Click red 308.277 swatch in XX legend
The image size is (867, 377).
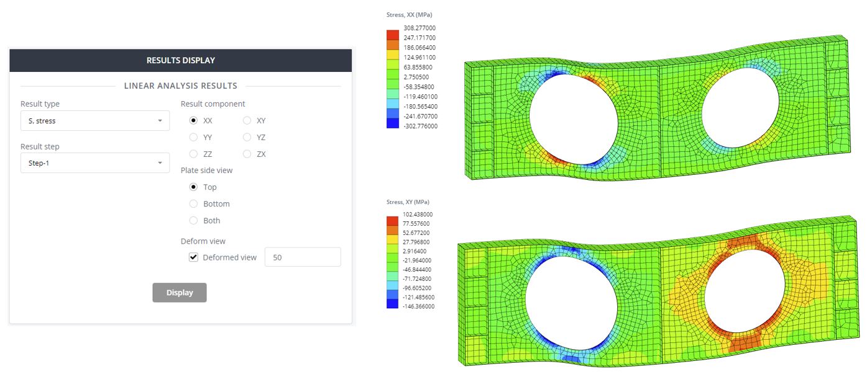click(x=392, y=35)
